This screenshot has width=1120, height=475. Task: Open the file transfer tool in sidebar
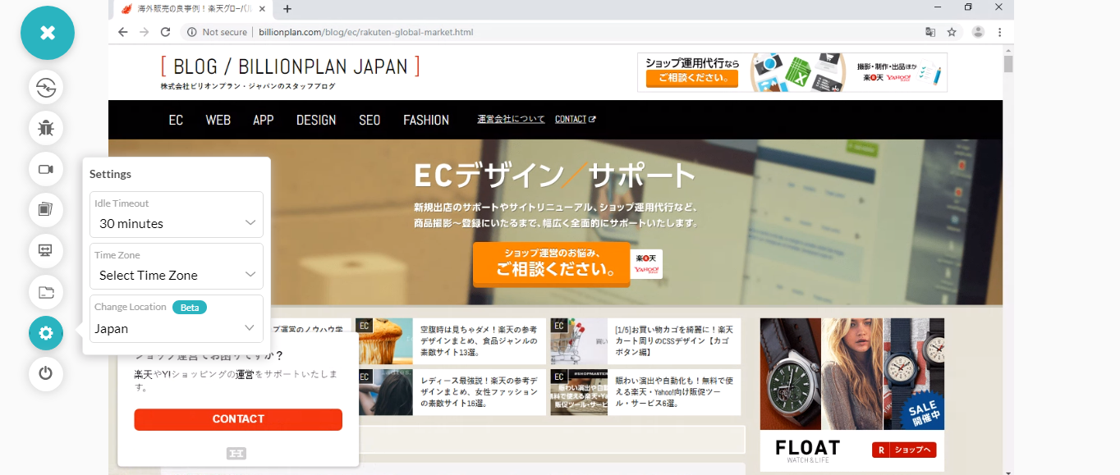click(46, 292)
